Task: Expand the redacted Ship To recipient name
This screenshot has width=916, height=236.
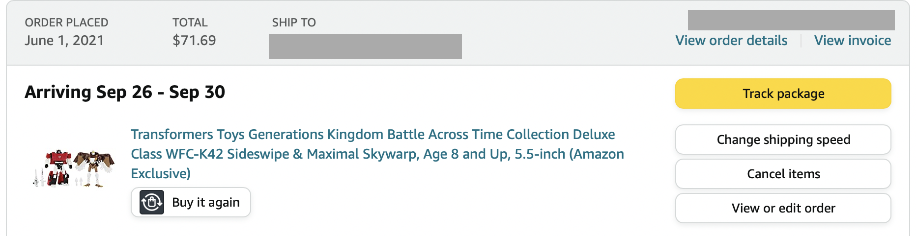Action: click(x=365, y=47)
